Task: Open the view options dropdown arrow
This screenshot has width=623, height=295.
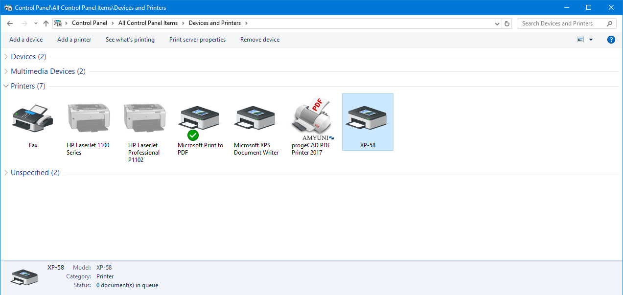Action: [x=591, y=40]
